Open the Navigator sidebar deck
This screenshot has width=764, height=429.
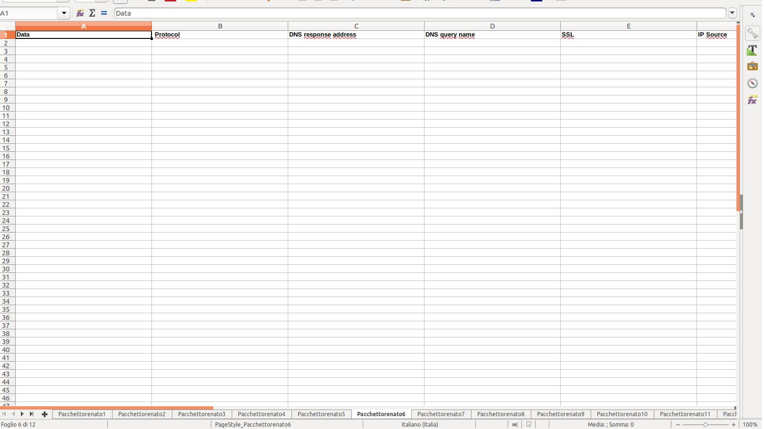[x=753, y=83]
